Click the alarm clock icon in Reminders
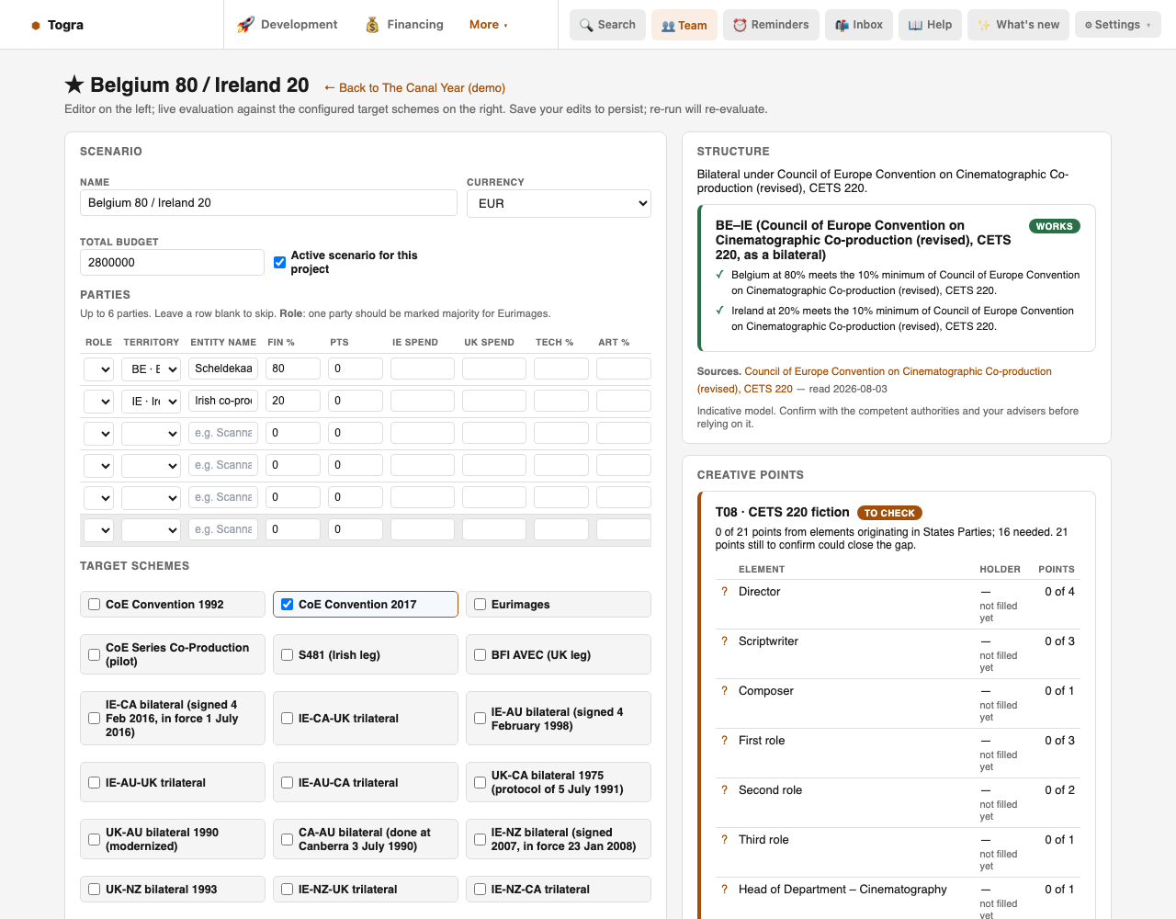The width and height of the screenshot is (1176, 919). (740, 25)
